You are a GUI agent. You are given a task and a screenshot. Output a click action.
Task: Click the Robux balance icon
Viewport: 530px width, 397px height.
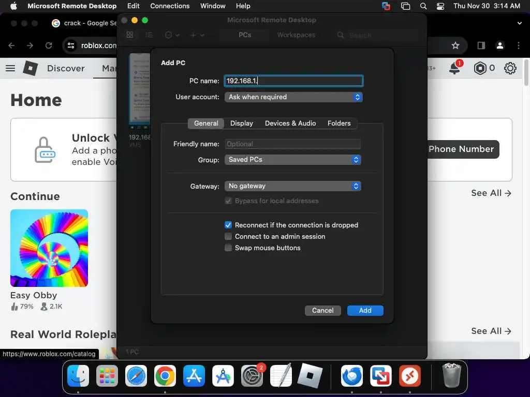pos(480,68)
